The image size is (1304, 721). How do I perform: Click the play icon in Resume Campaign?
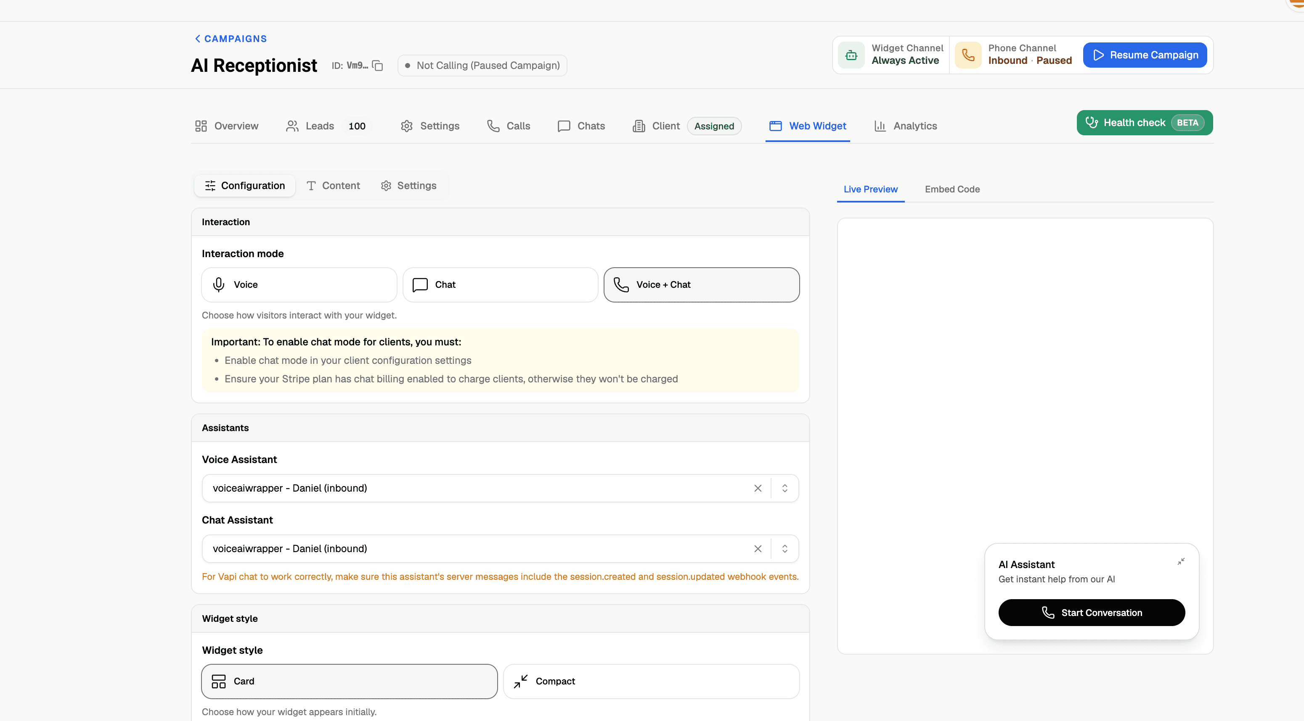coord(1098,55)
